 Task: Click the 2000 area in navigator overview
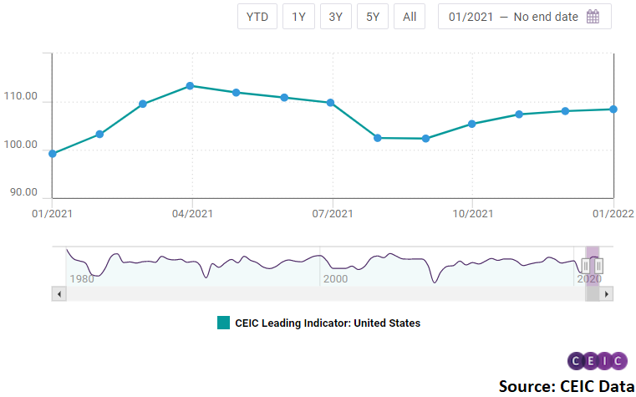(x=334, y=267)
